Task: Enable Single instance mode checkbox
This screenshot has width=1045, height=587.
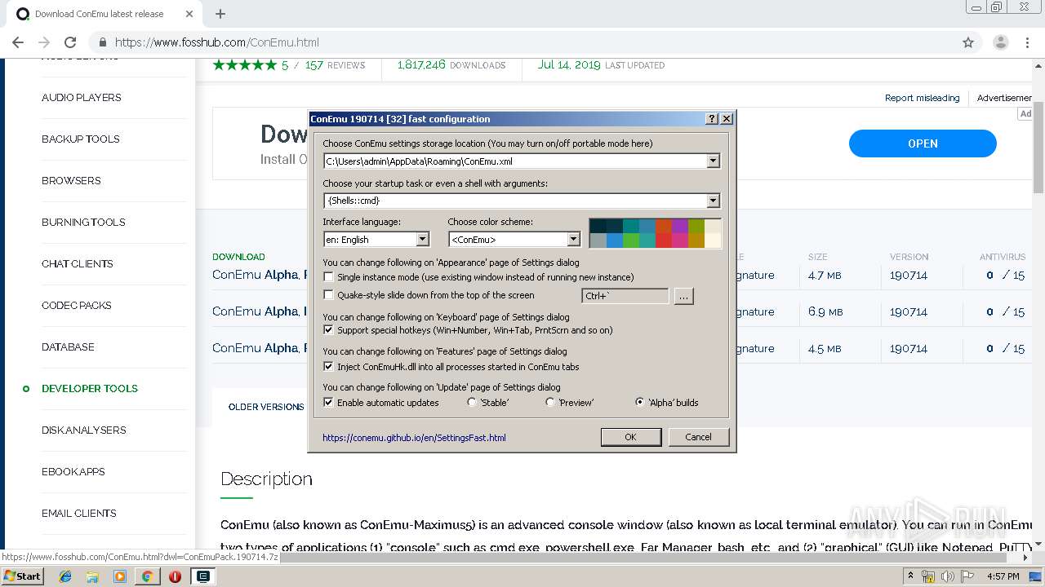Action: coord(329,277)
